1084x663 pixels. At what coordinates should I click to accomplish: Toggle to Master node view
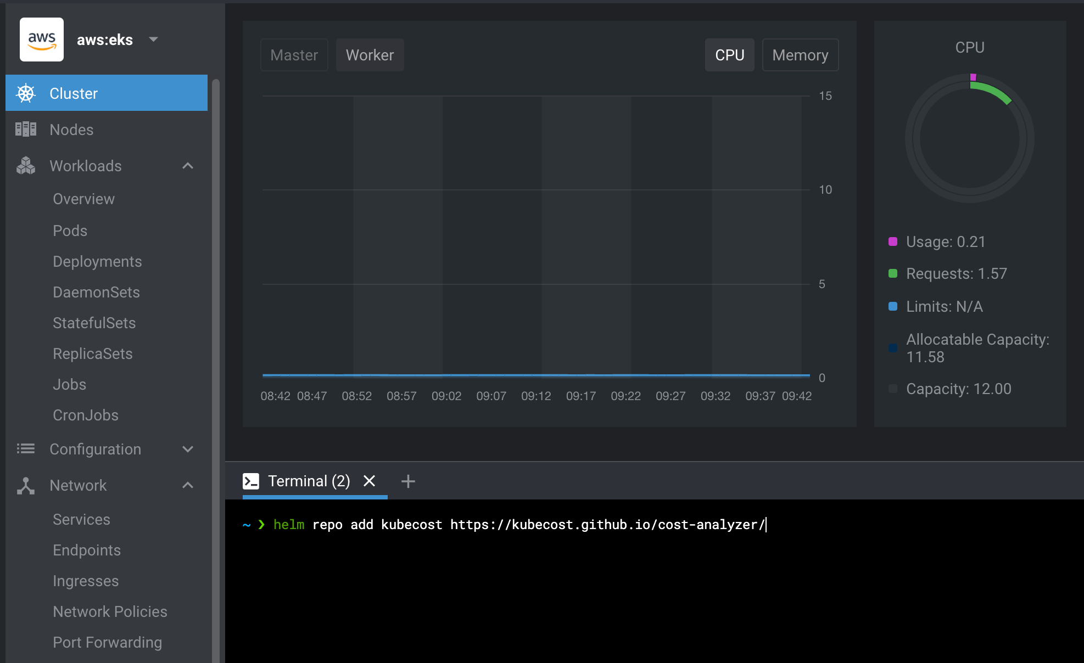(294, 54)
